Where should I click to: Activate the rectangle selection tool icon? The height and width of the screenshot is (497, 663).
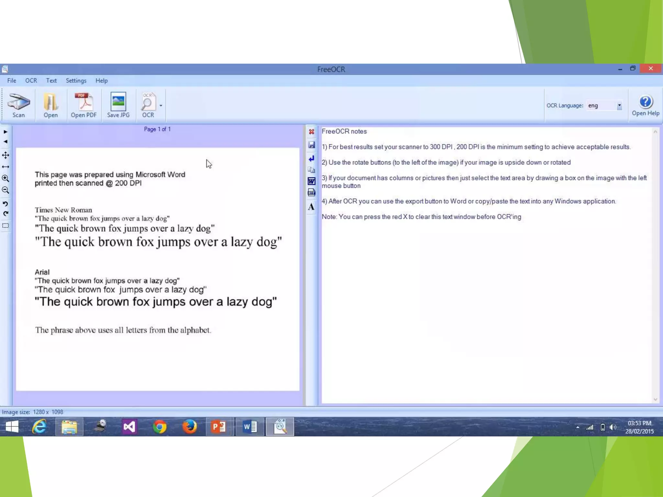click(6, 226)
